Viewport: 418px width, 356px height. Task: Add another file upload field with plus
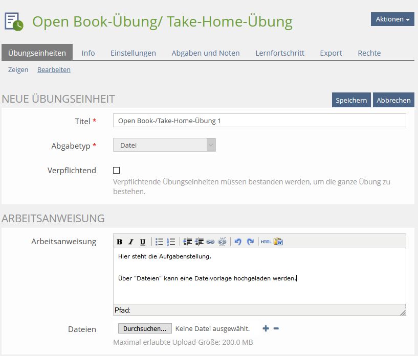(x=266, y=328)
